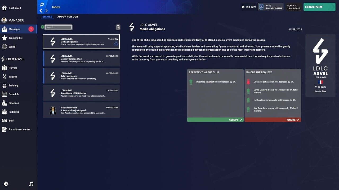
Task: Open the Salary payments email
Action: 81,76
